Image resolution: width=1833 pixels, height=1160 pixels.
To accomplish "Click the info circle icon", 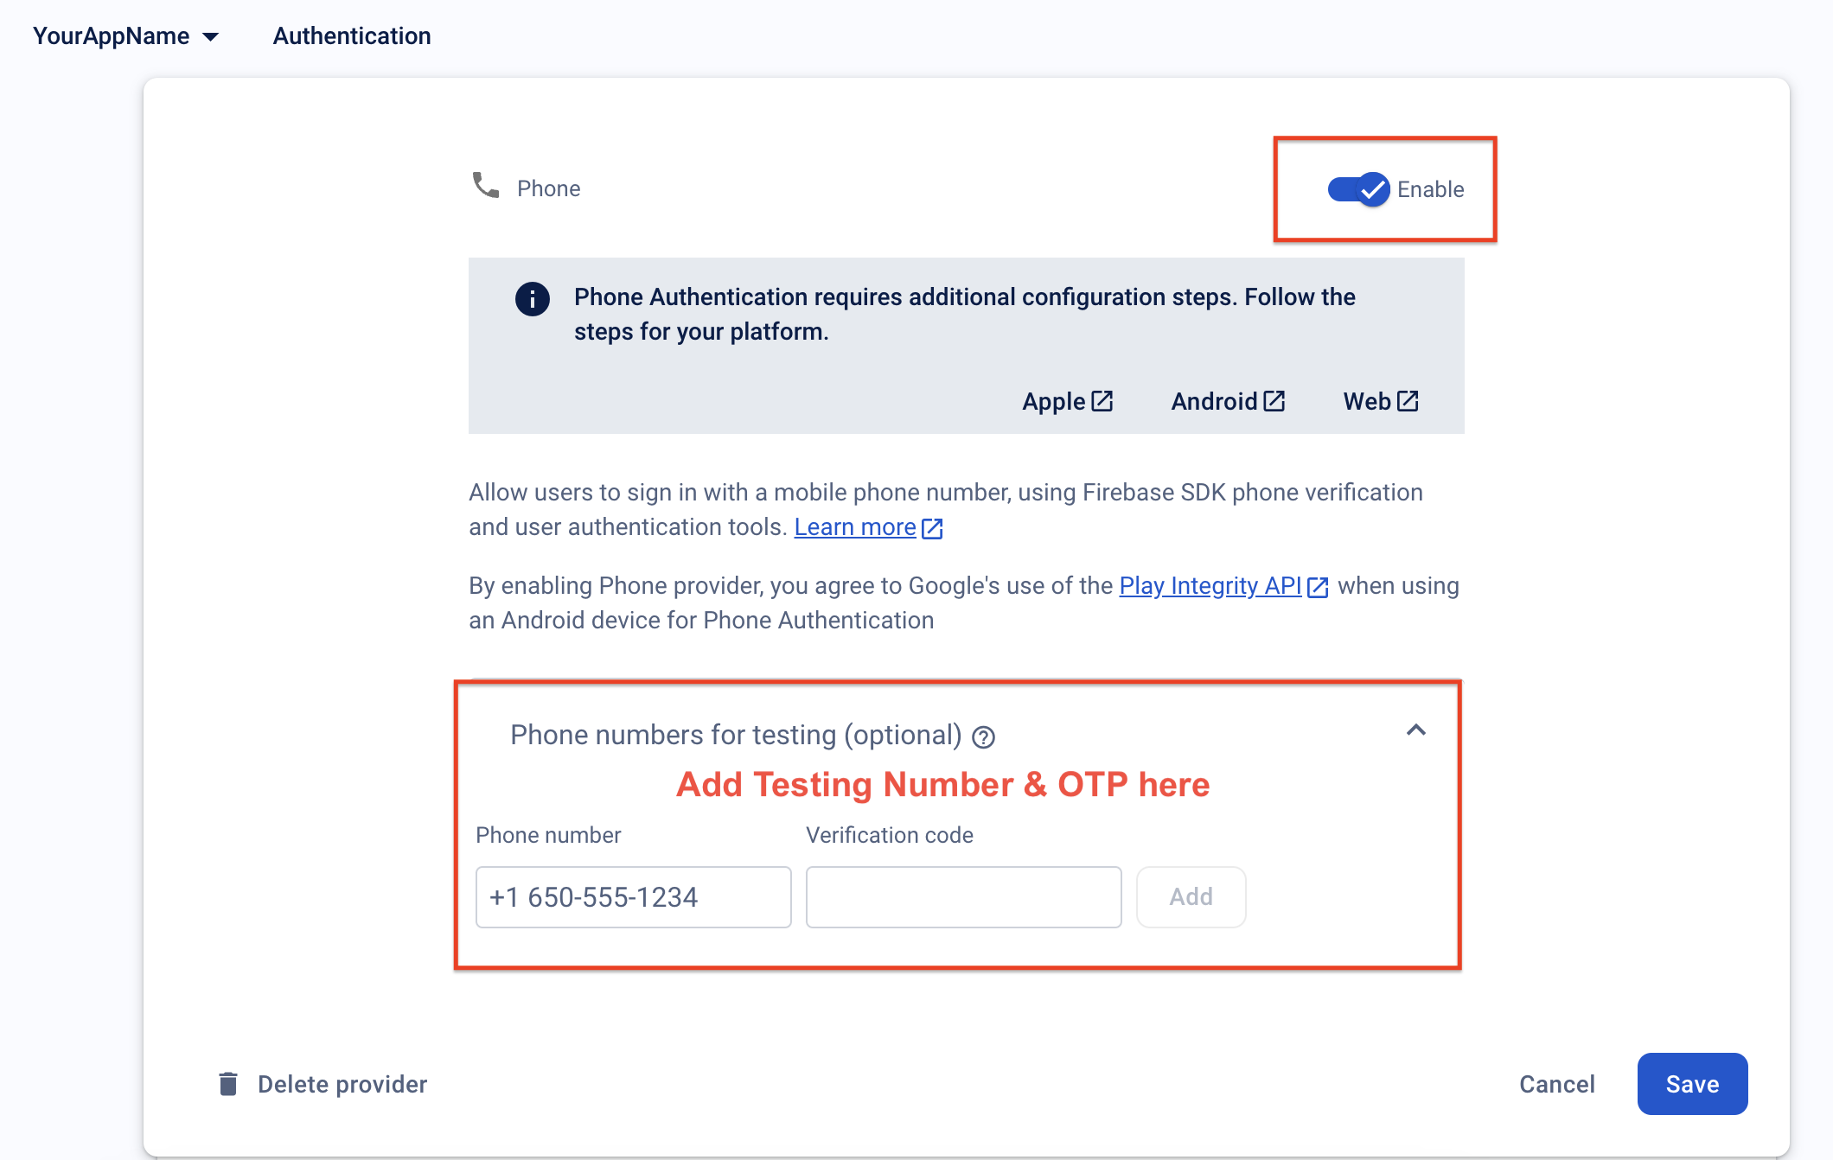I will coord(533,299).
